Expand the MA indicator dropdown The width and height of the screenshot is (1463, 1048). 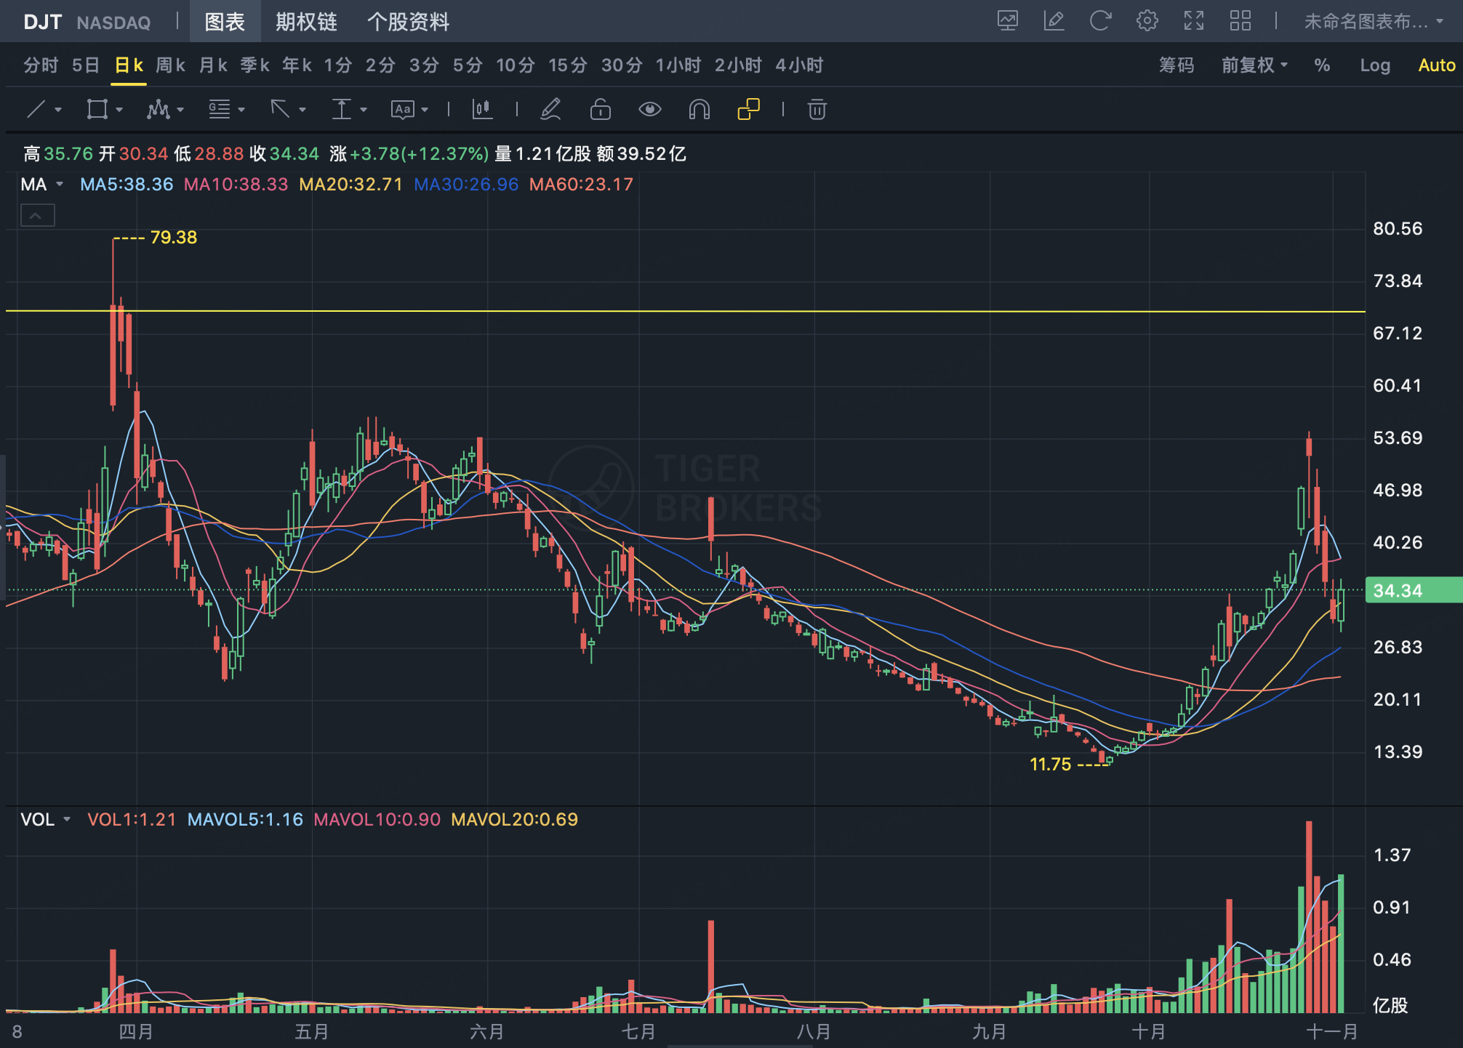click(60, 185)
